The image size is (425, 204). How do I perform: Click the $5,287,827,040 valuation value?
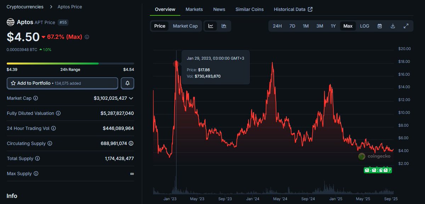(x=117, y=114)
